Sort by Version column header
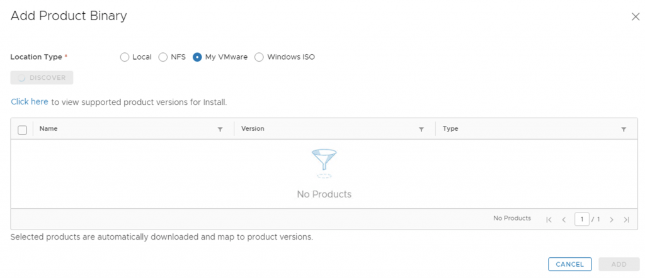This screenshot has height=278, width=645. (253, 129)
